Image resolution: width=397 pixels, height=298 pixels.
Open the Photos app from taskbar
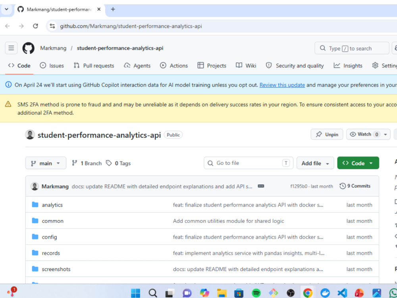(377, 293)
